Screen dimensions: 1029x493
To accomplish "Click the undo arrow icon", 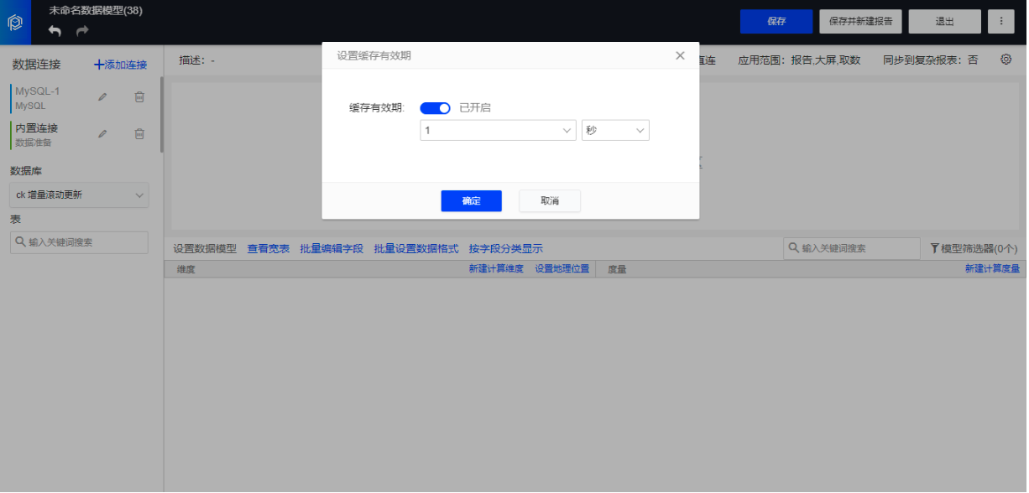I will tap(55, 31).
